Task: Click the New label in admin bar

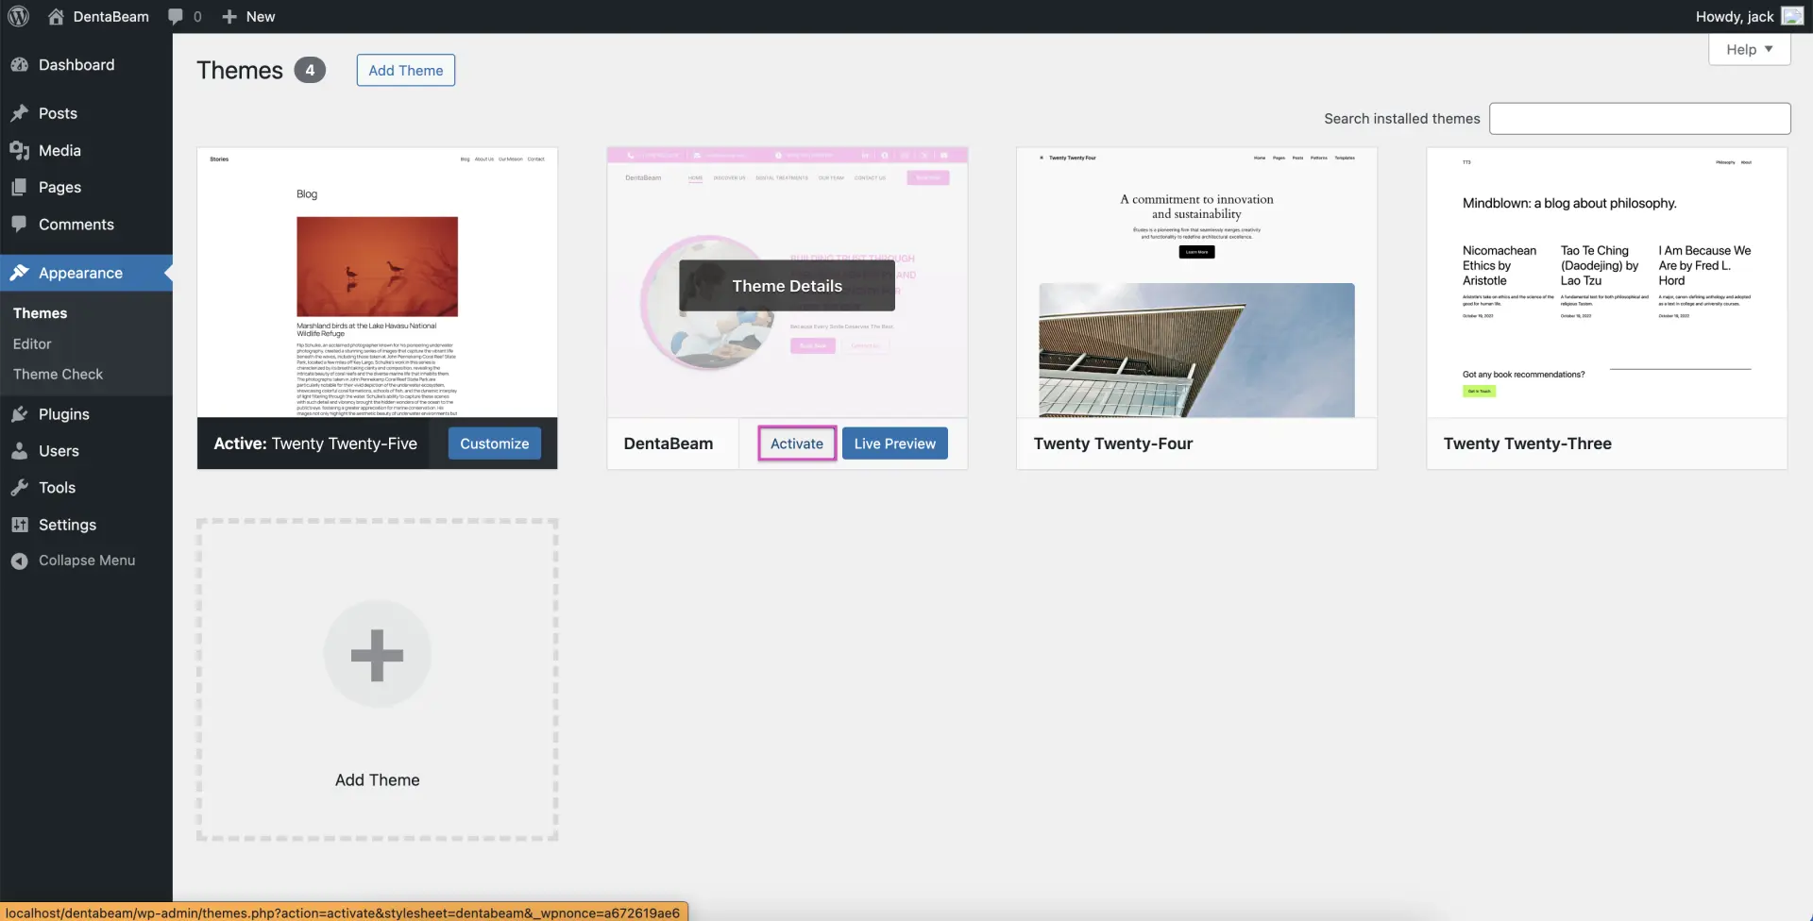Action: 261,16
